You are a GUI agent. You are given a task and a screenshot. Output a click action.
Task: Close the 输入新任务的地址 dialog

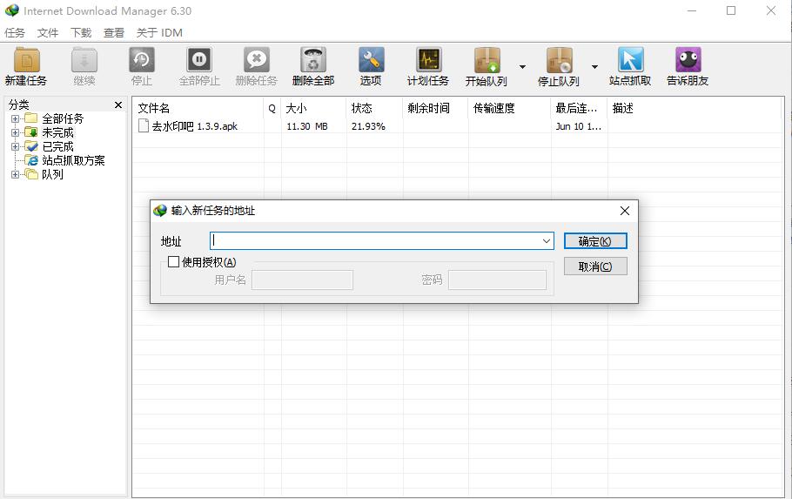625,211
